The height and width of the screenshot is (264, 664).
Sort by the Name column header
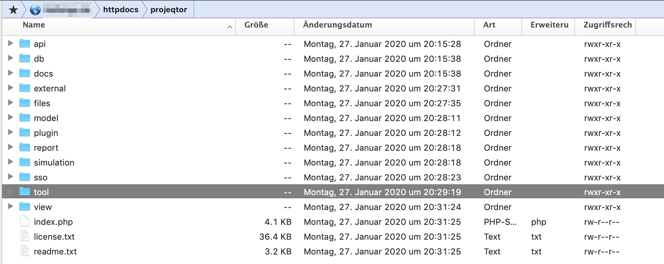point(34,25)
